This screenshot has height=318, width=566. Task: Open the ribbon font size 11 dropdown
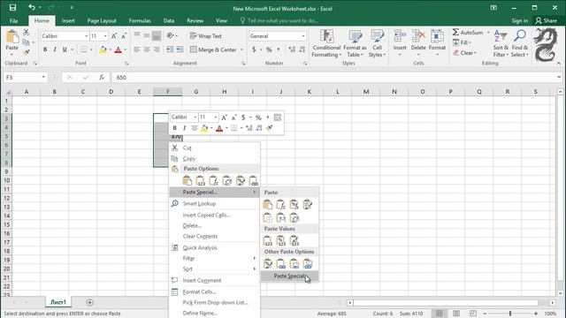[105, 36]
